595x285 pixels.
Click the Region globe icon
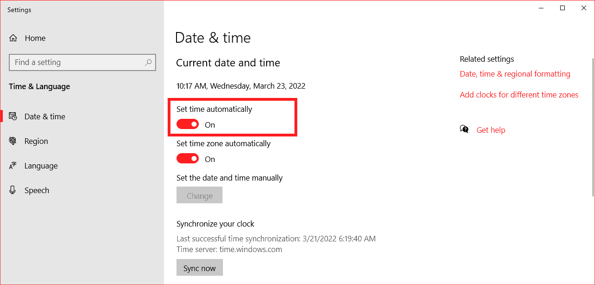point(13,141)
